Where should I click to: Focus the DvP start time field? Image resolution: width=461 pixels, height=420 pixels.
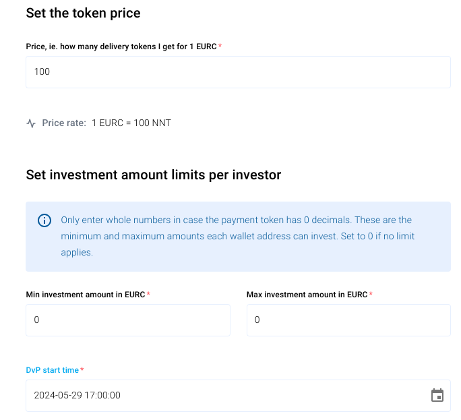pyautogui.click(x=222, y=396)
